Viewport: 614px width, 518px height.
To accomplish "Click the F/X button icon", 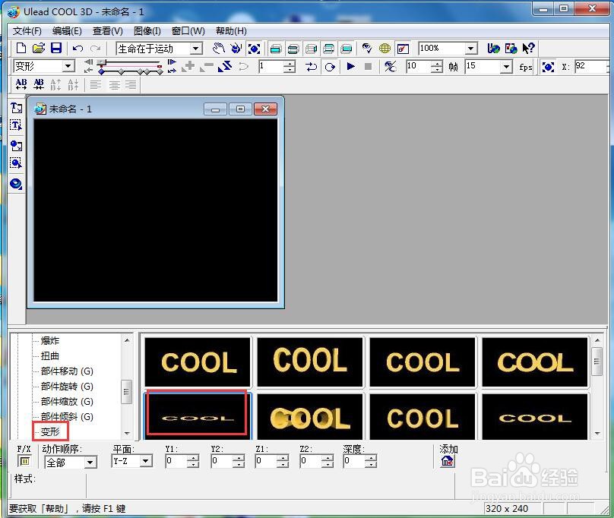I will point(24,461).
